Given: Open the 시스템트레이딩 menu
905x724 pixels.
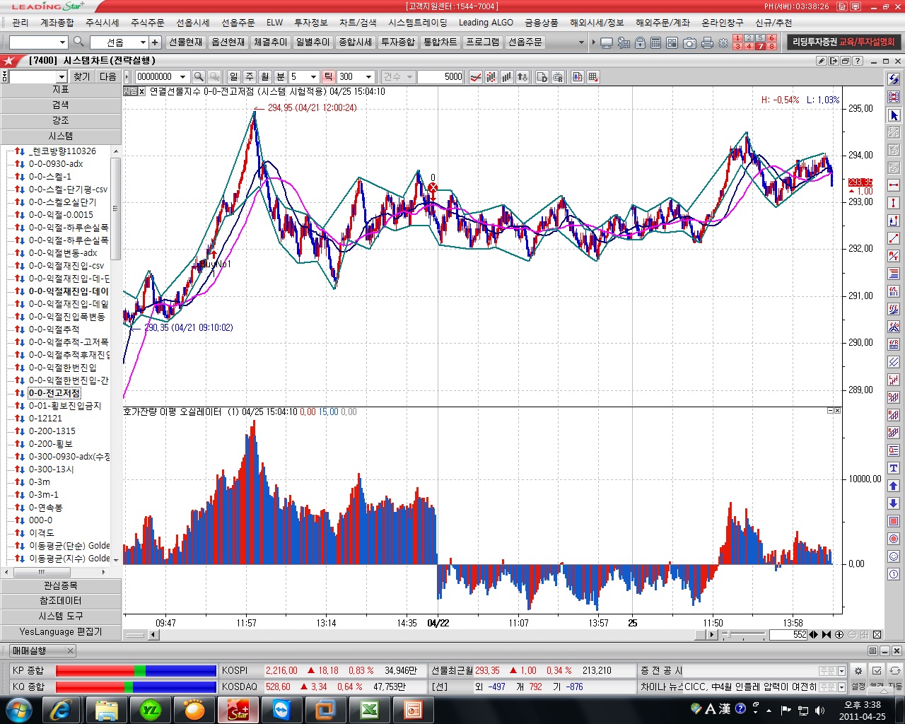Looking at the screenshot, I should (x=418, y=23).
